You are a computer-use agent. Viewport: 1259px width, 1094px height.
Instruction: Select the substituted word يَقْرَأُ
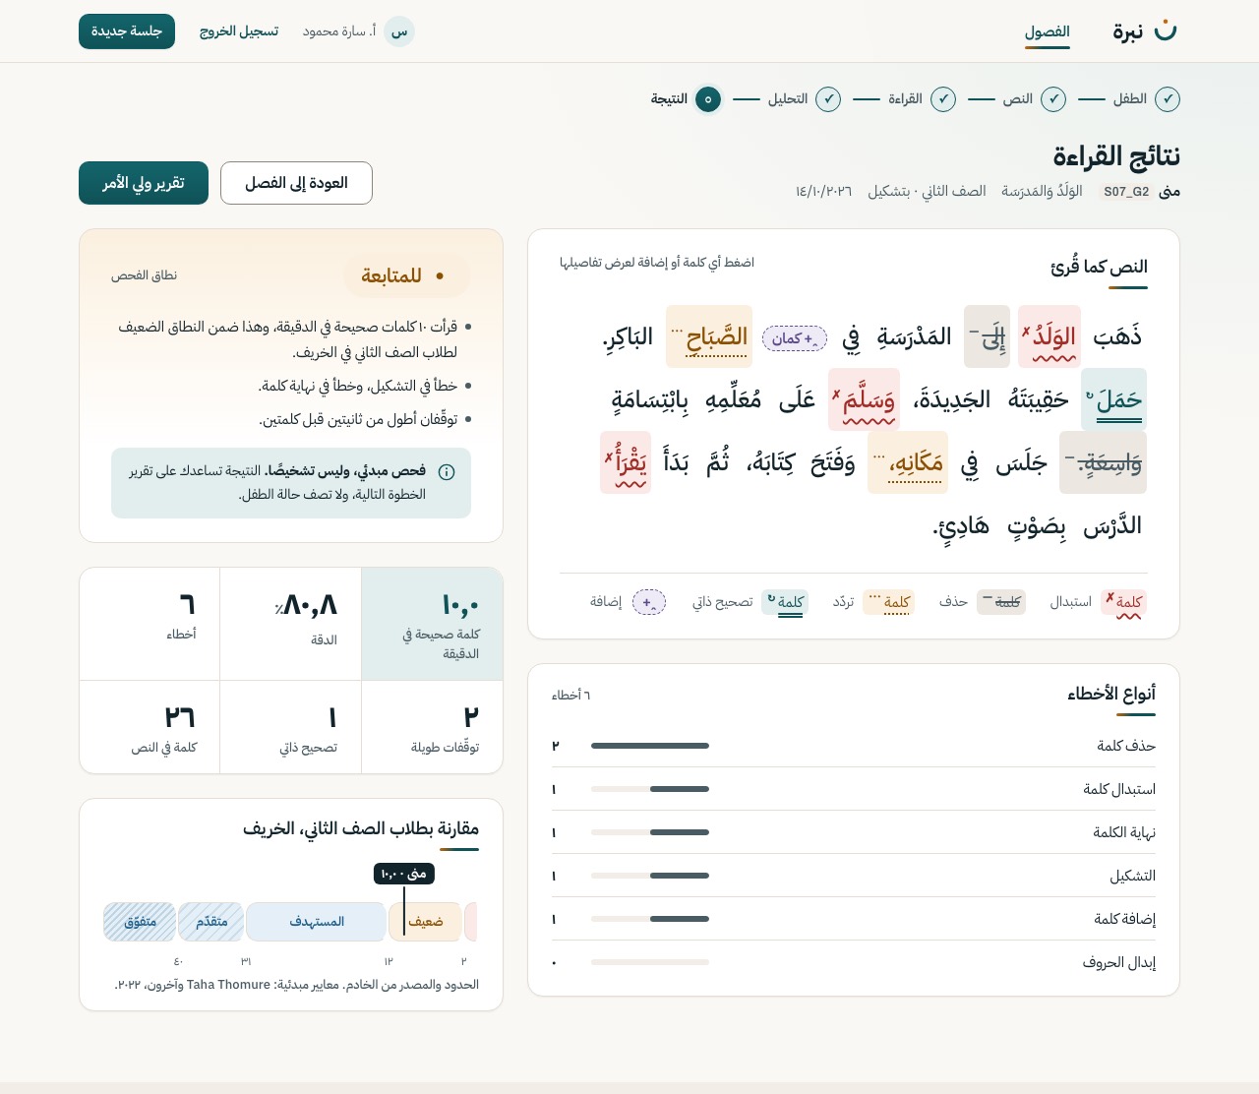click(x=626, y=462)
